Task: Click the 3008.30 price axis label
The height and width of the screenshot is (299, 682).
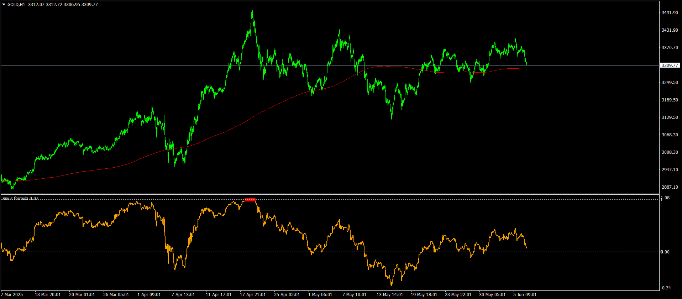Action: [x=670, y=152]
